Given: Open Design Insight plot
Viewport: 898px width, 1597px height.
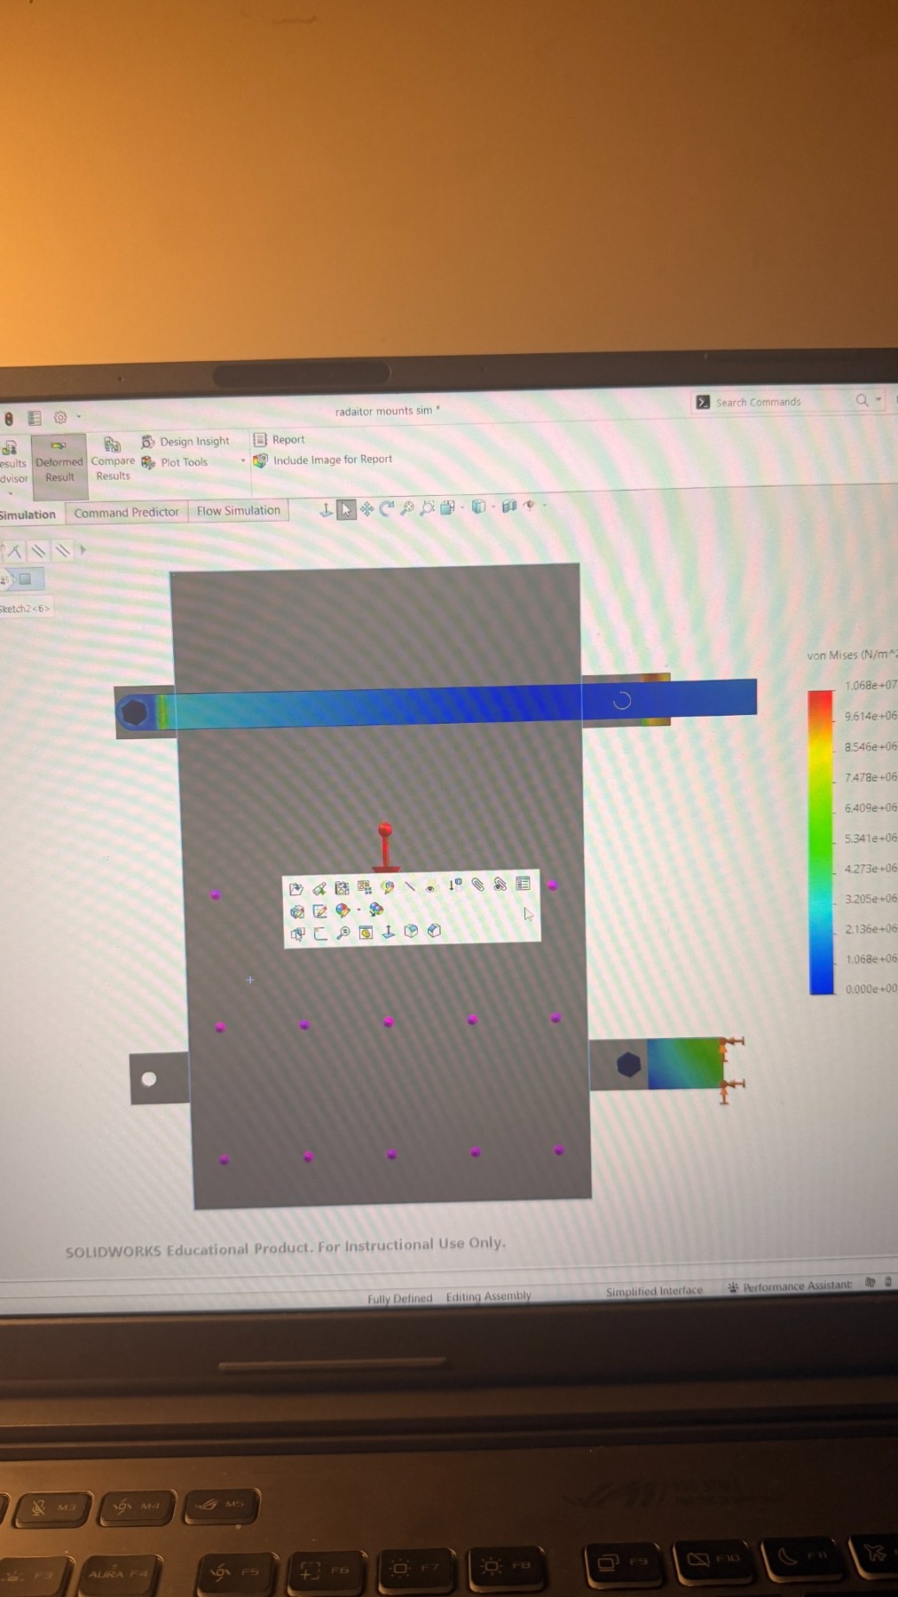Looking at the screenshot, I should coord(185,441).
